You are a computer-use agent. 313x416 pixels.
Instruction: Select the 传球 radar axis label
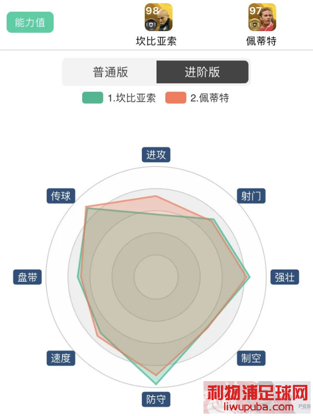click(x=61, y=196)
